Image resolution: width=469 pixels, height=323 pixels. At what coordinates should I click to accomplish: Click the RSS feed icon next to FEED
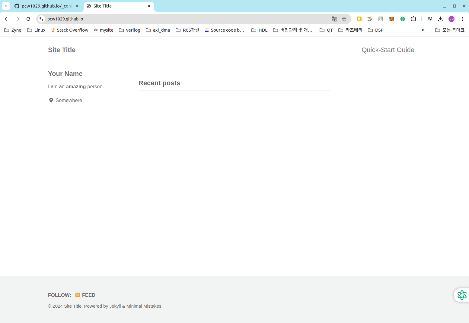(x=78, y=295)
